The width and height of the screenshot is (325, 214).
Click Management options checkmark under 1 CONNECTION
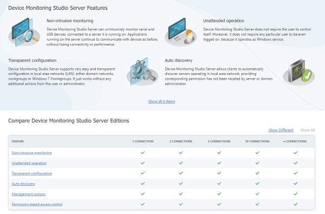(142, 193)
